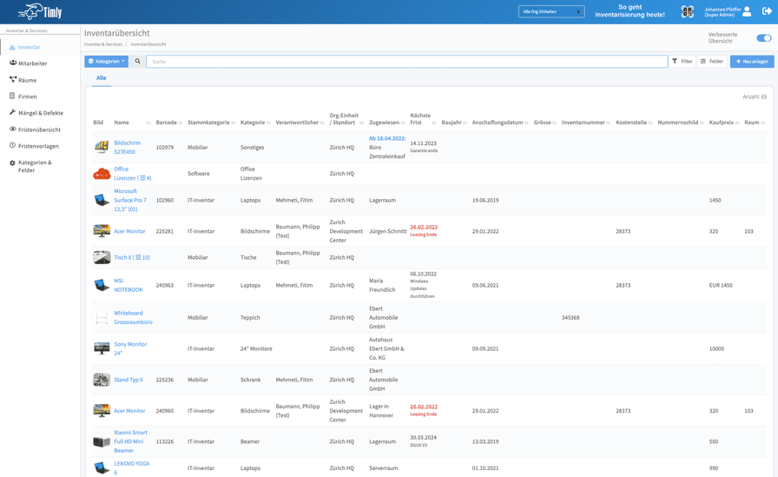The width and height of the screenshot is (778, 477).
Task: Open Mitarbeiter in the sidebar
Action: 33,63
